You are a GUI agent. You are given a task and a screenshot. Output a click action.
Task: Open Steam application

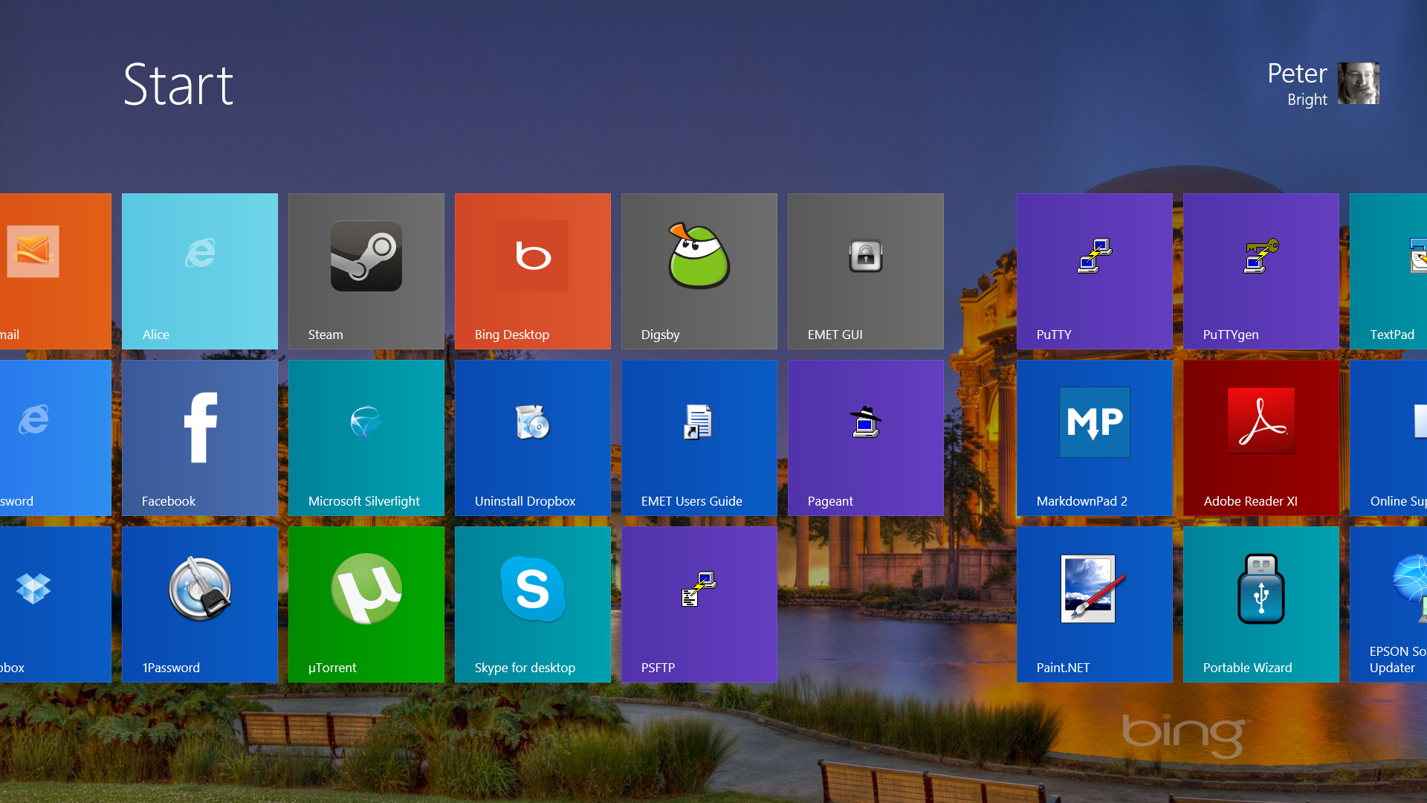point(366,271)
